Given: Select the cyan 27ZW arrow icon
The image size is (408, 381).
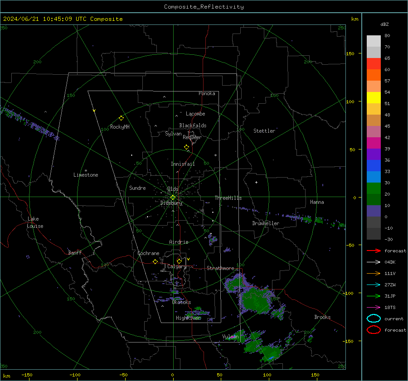Looking at the screenshot, I should 374,285.
